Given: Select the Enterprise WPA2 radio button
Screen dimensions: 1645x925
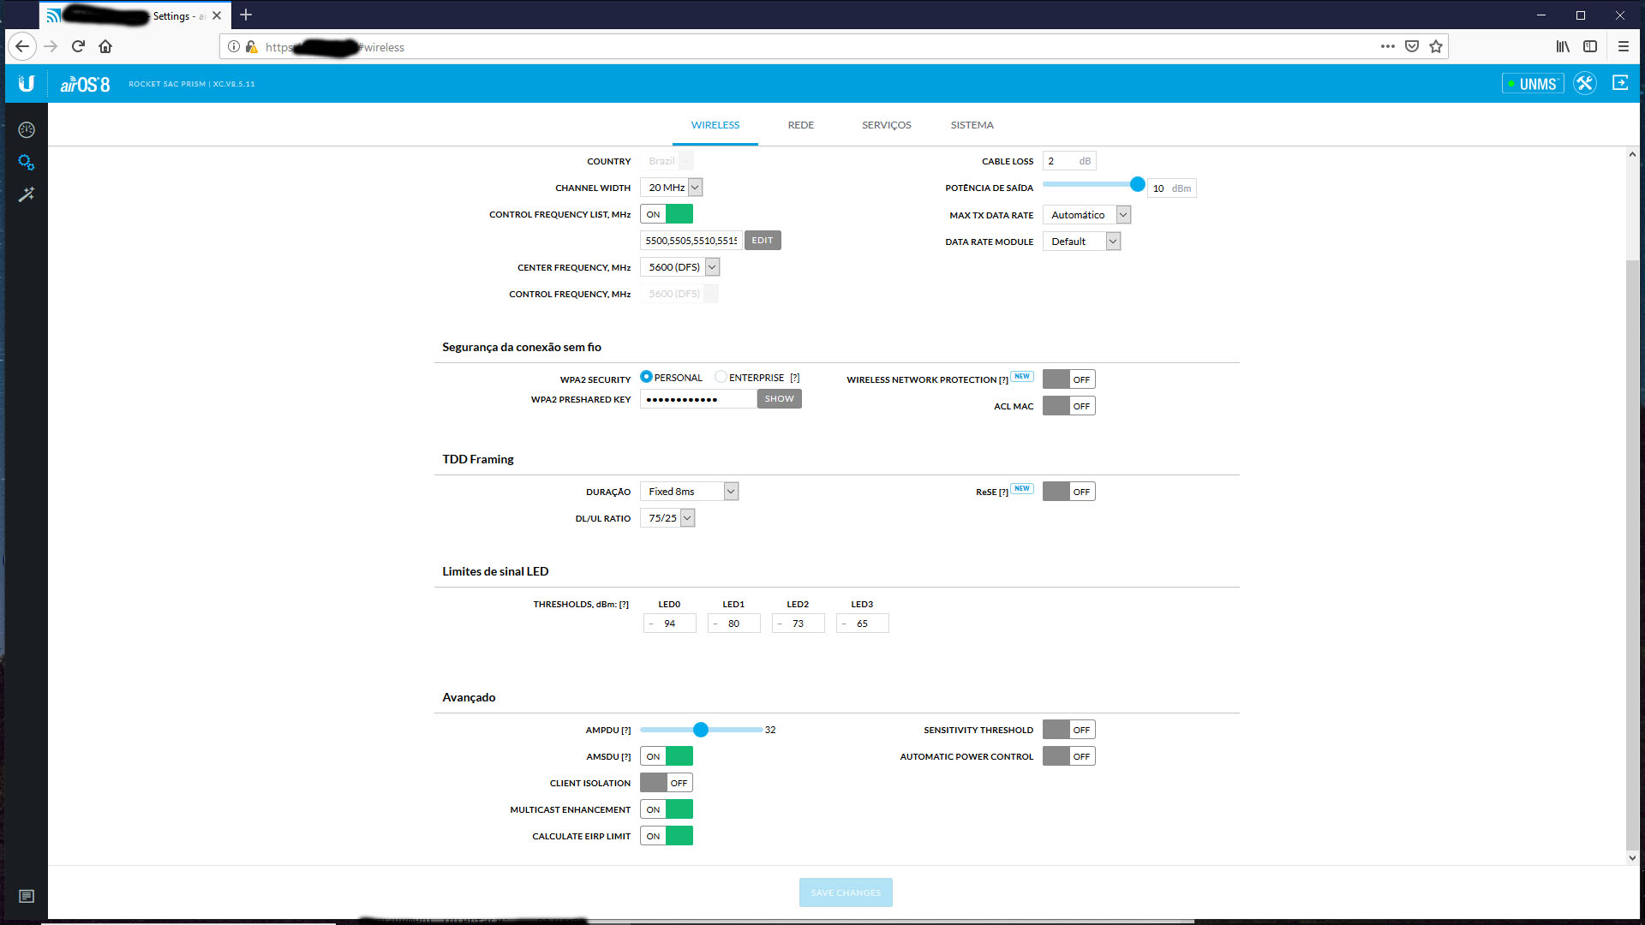Looking at the screenshot, I should point(721,377).
